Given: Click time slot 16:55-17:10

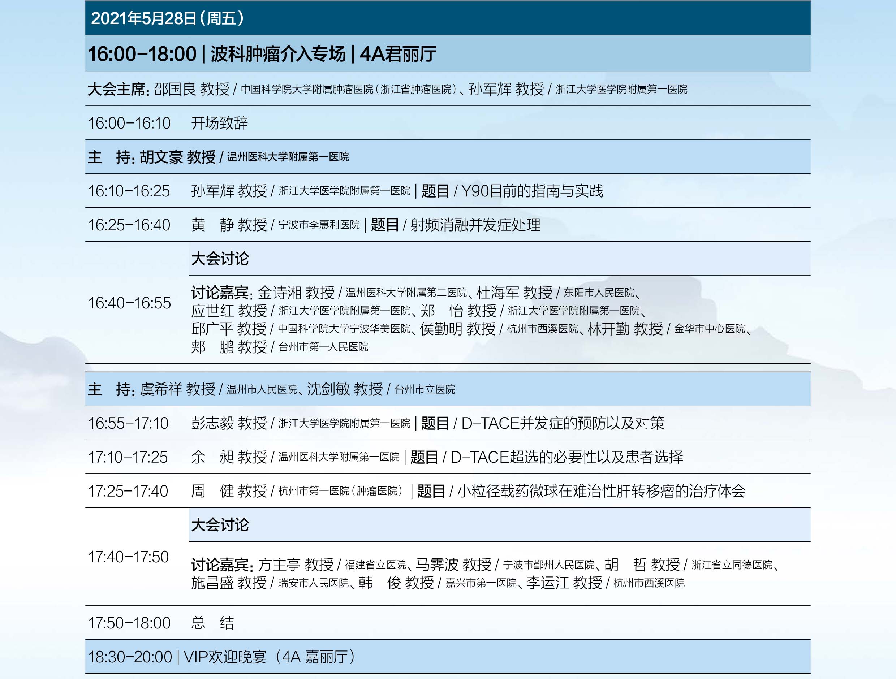Looking at the screenshot, I should [x=128, y=424].
